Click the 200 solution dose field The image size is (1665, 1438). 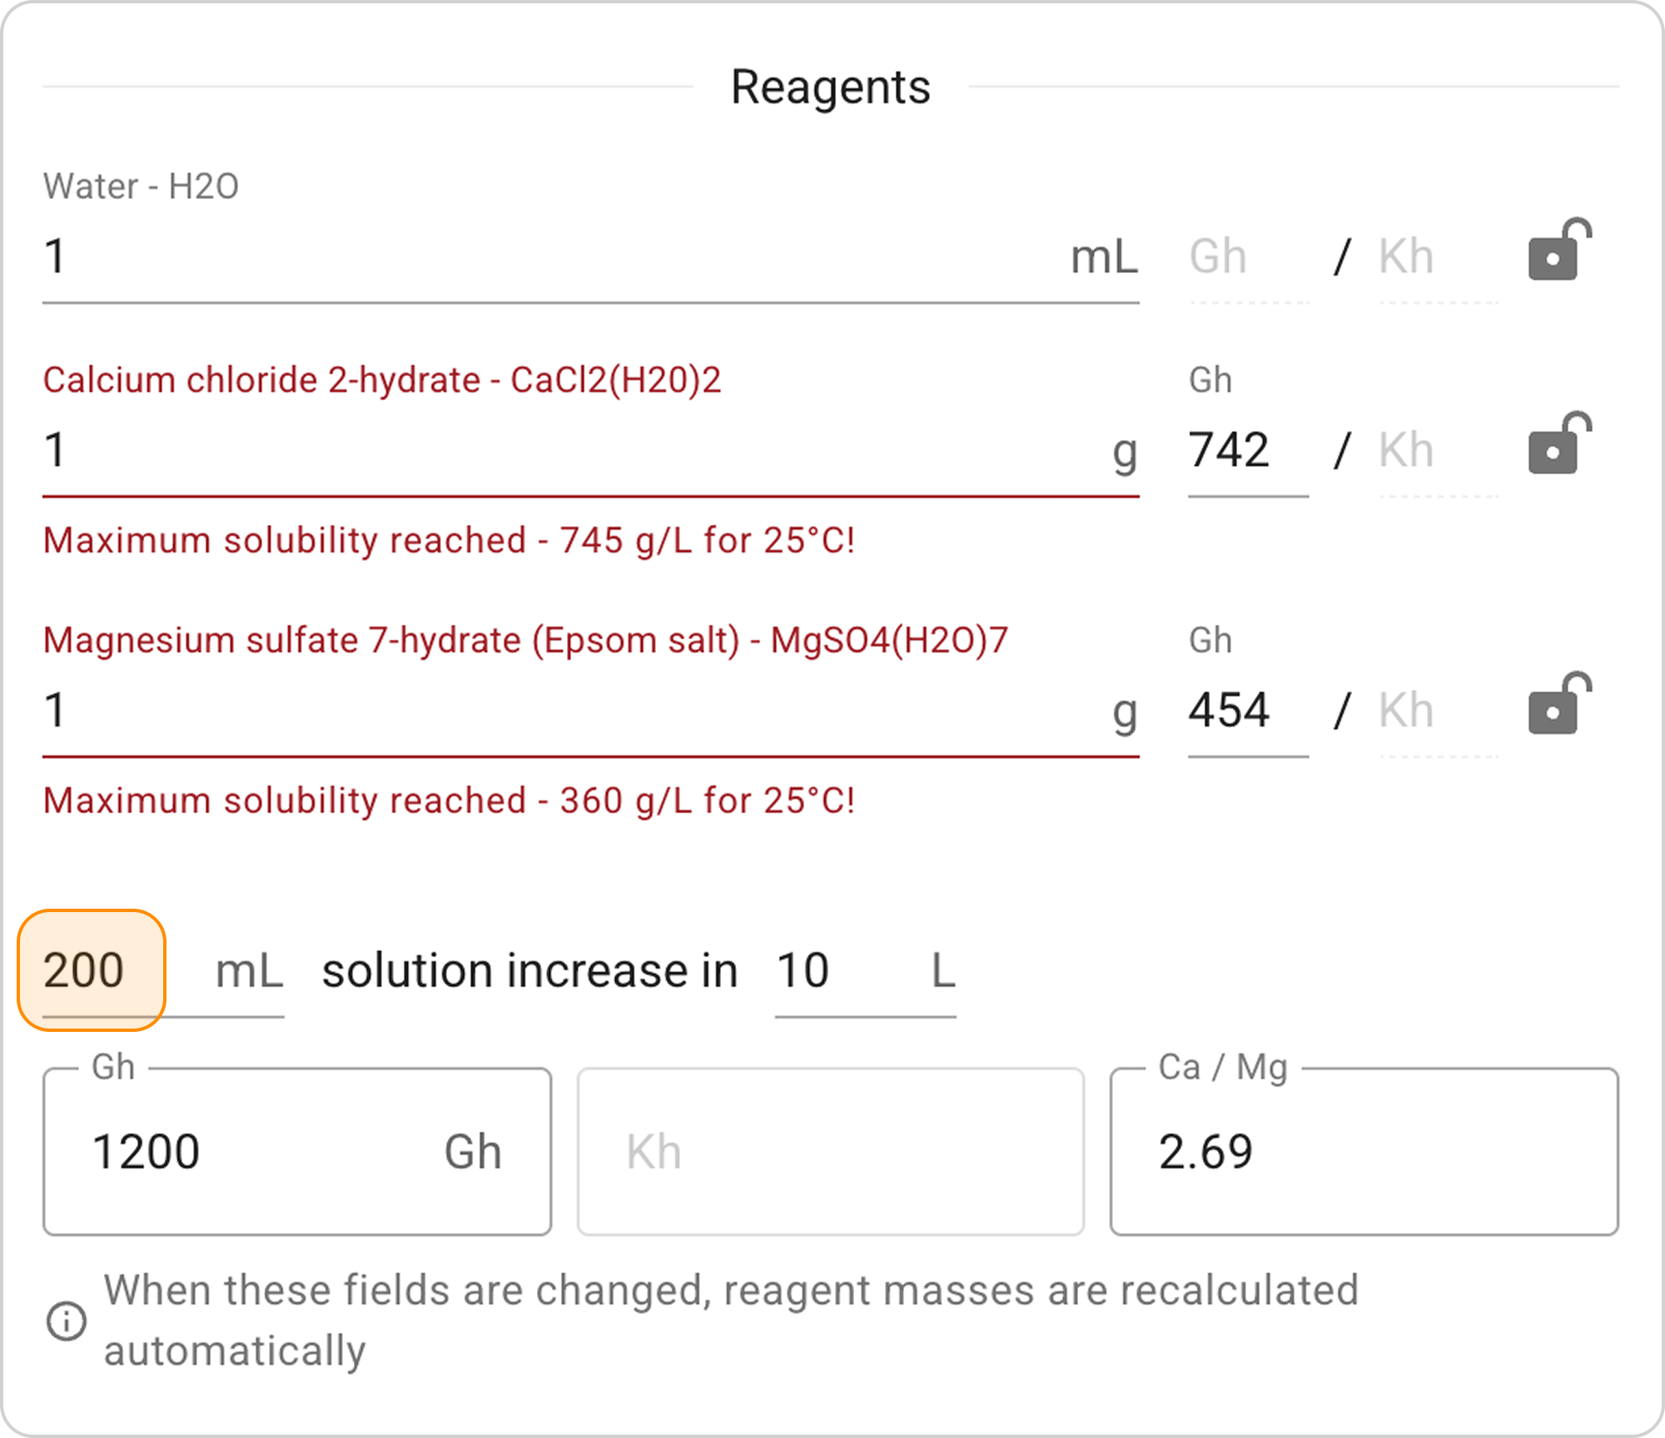92,970
